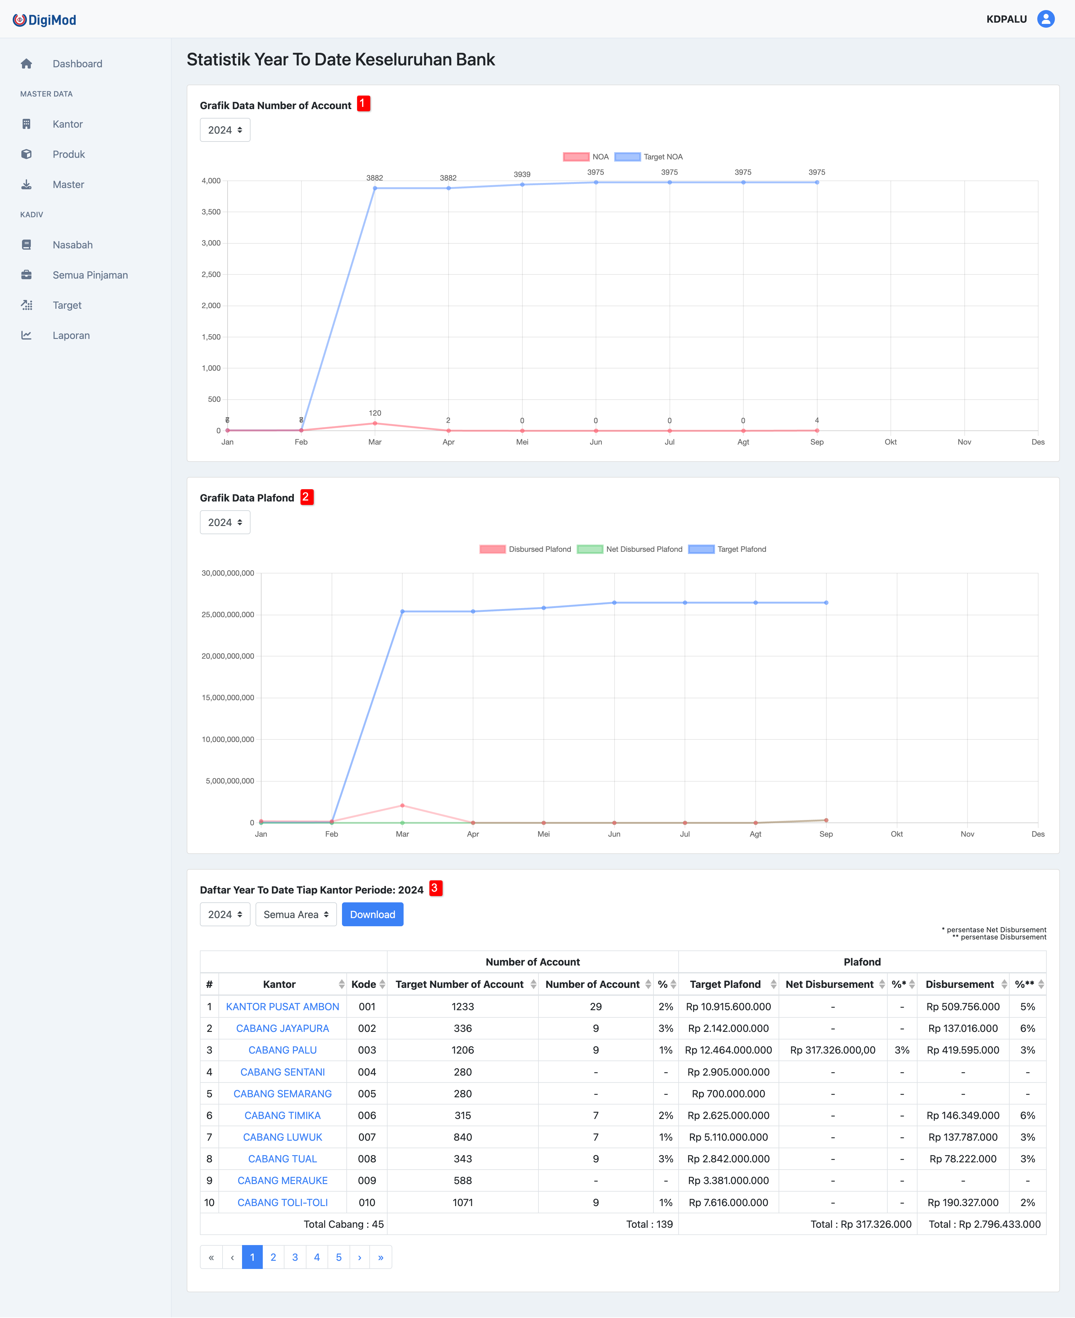1075x1318 pixels.
Task: Open the Laporan menu item
Action: tap(71, 336)
